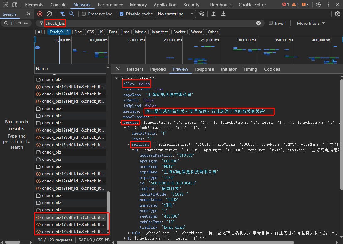Collapse restList item 0 object

[133, 150]
